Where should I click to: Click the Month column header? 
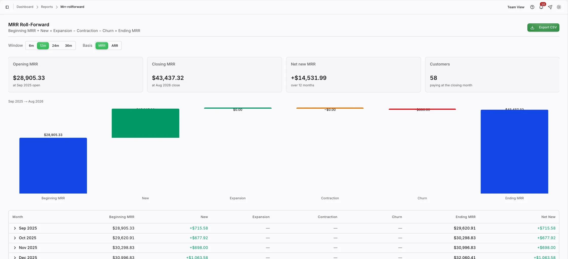[x=18, y=217]
